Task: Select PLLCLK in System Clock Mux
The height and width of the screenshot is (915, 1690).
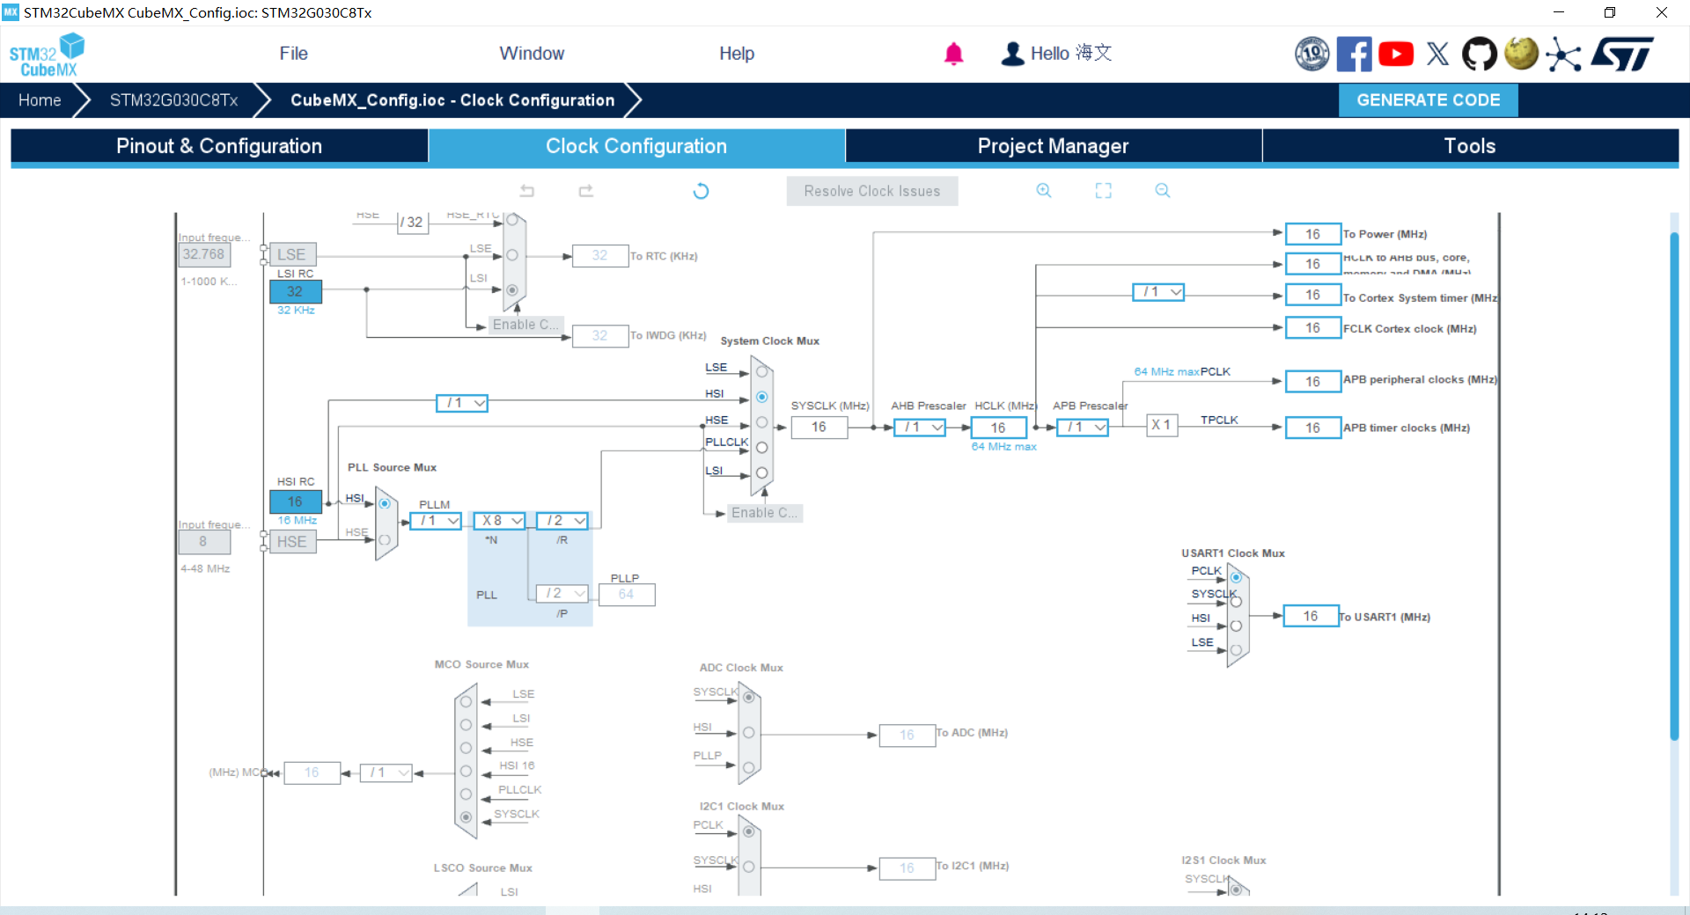Action: click(x=762, y=448)
